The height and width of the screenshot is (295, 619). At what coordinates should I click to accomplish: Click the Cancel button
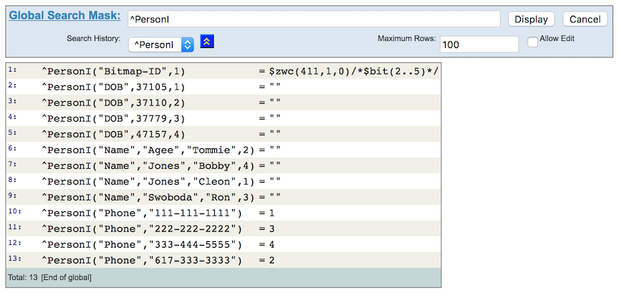585,19
